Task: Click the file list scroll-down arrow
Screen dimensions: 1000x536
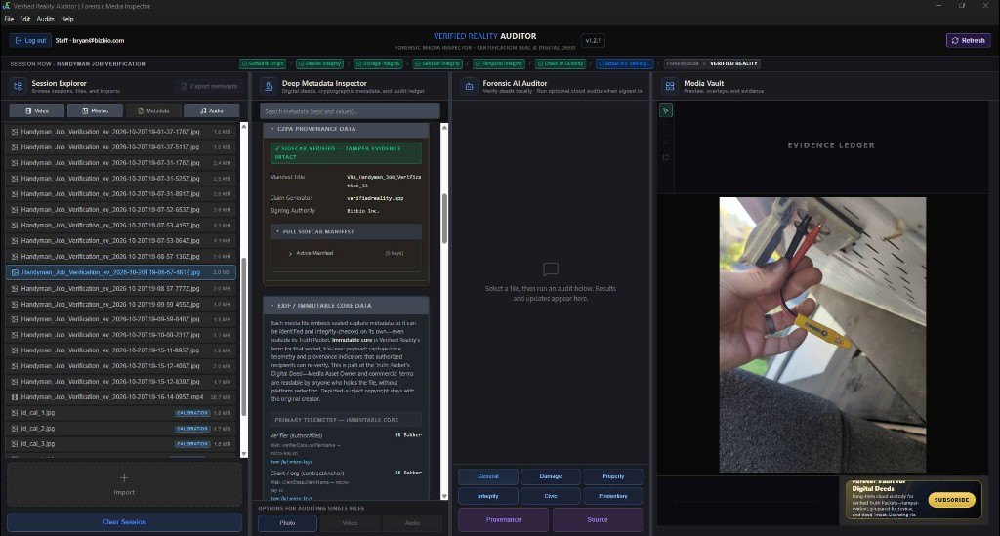Action: 243,454
